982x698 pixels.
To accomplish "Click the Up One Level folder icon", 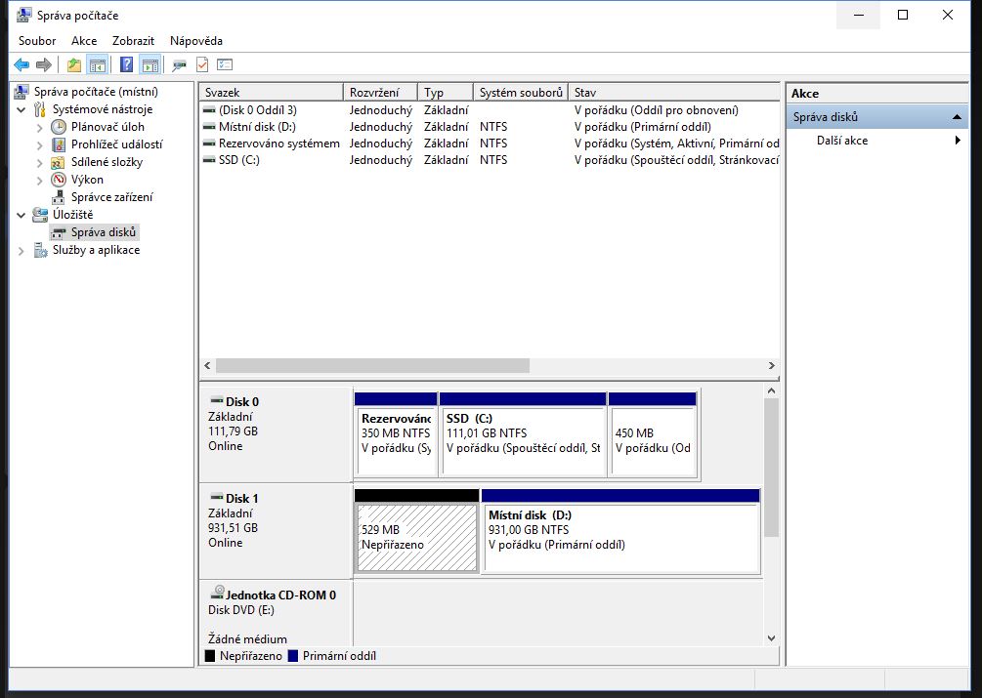I will click(74, 65).
